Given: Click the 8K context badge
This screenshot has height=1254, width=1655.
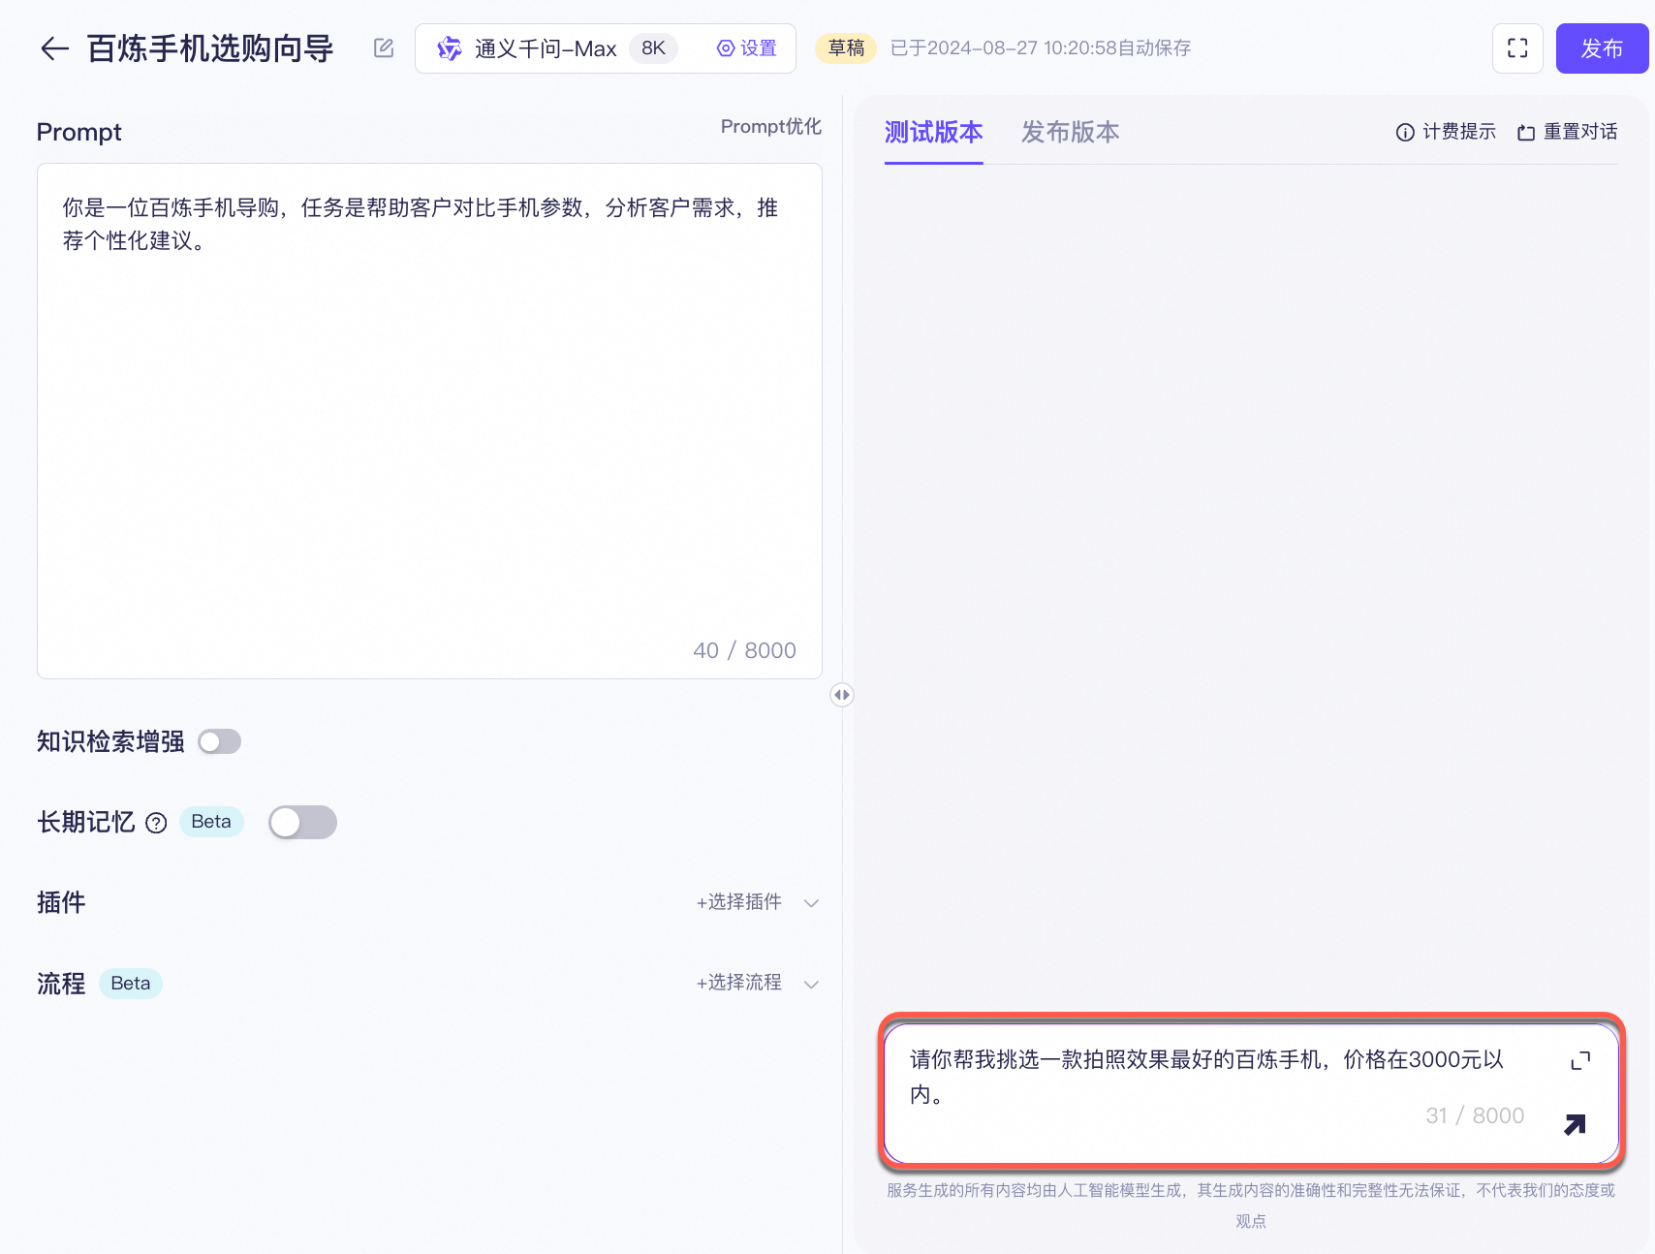Looking at the screenshot, I should 653,48.
